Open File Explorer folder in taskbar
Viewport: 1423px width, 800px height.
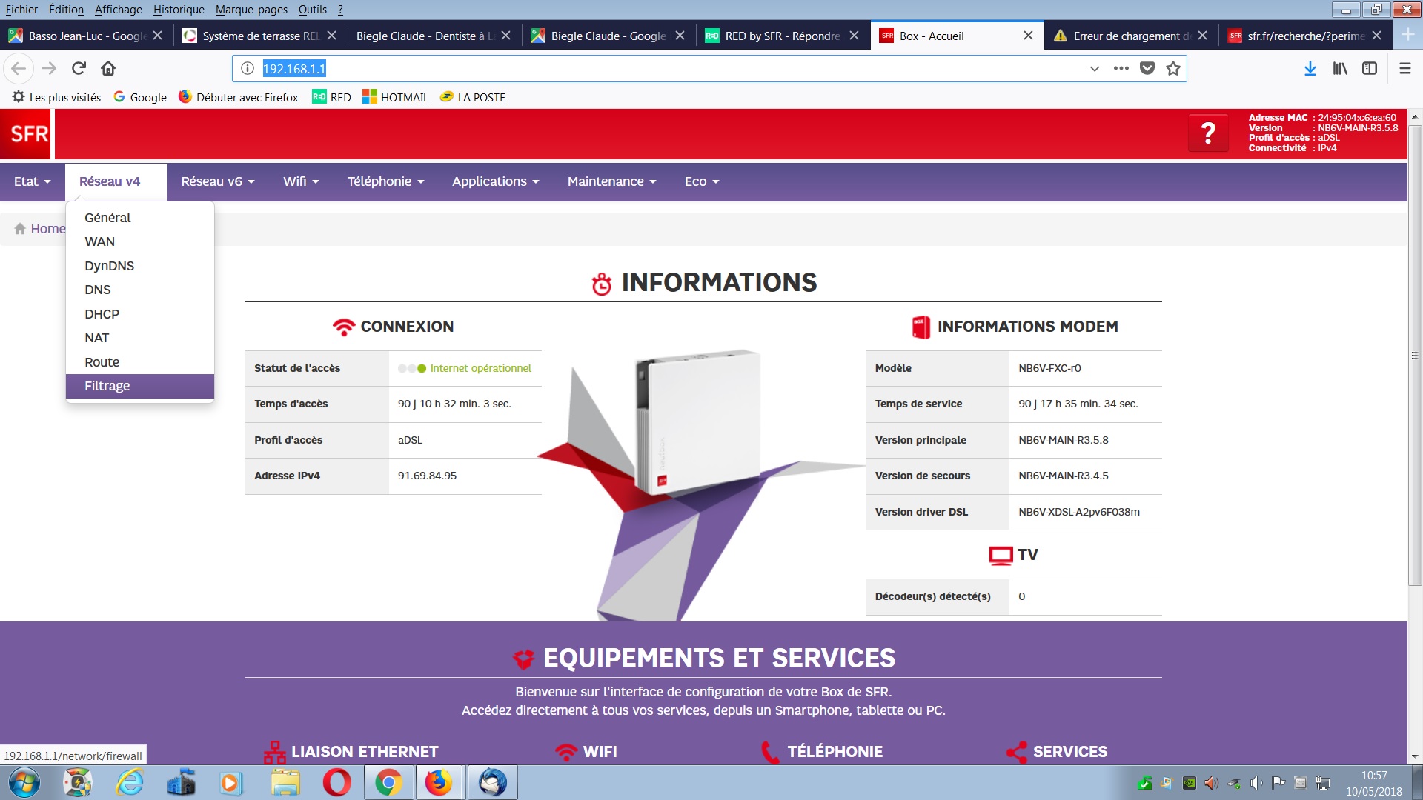click(285, 782)
